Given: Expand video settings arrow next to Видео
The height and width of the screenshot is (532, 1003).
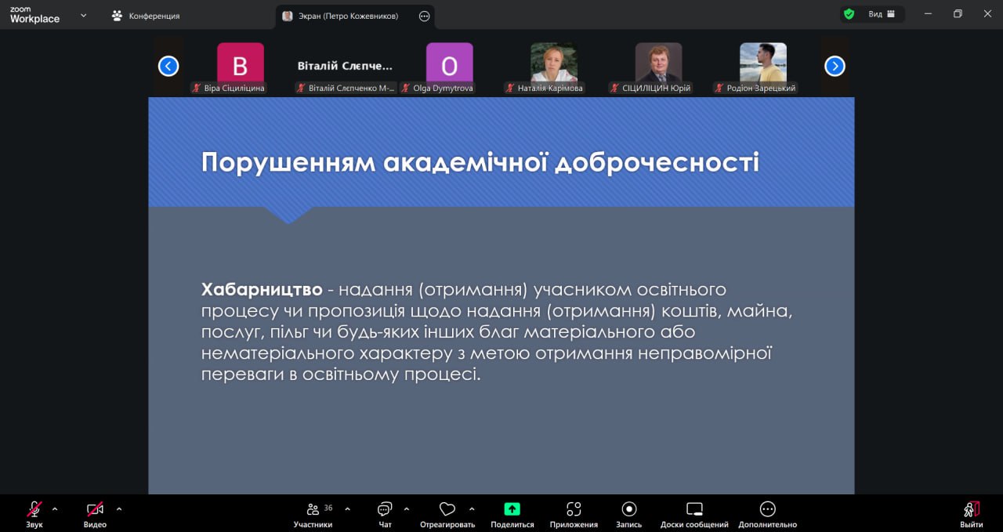Looking at the screenshot, I should (x=119, y=508).
